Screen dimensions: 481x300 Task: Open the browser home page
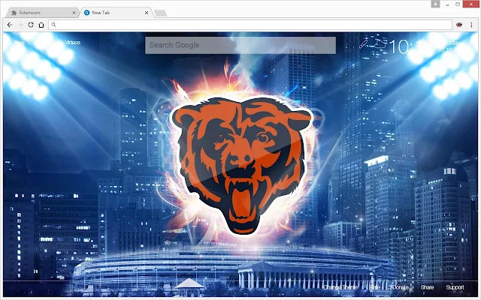[x=41, y=25]
